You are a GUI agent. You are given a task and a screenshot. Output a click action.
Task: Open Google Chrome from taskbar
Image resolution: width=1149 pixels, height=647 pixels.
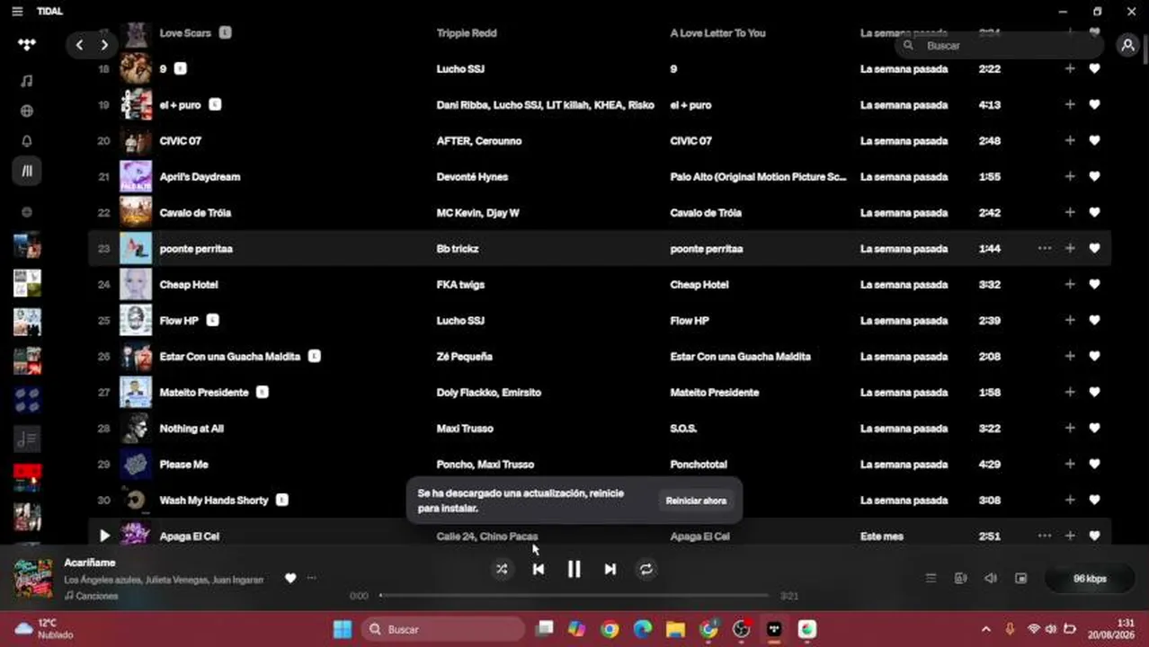pyautogui.click(x=610, y=629)
